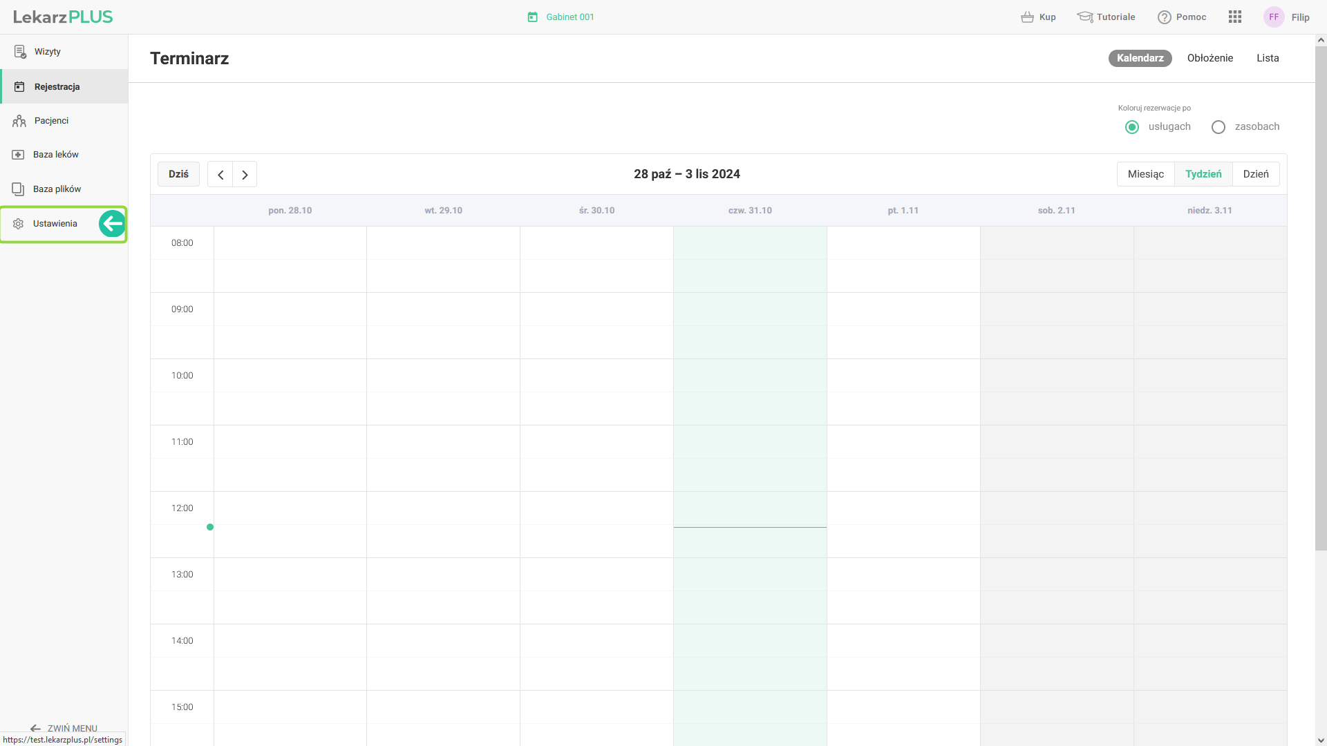Open the apps grid icon
Screen dimensions: 1327x746
click(x=1235, y=17)
